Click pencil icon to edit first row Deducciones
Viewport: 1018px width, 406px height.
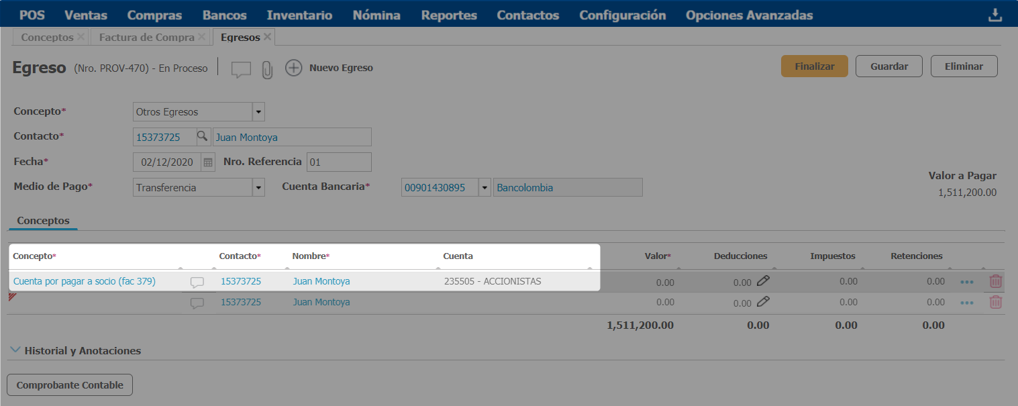[763, 281]
